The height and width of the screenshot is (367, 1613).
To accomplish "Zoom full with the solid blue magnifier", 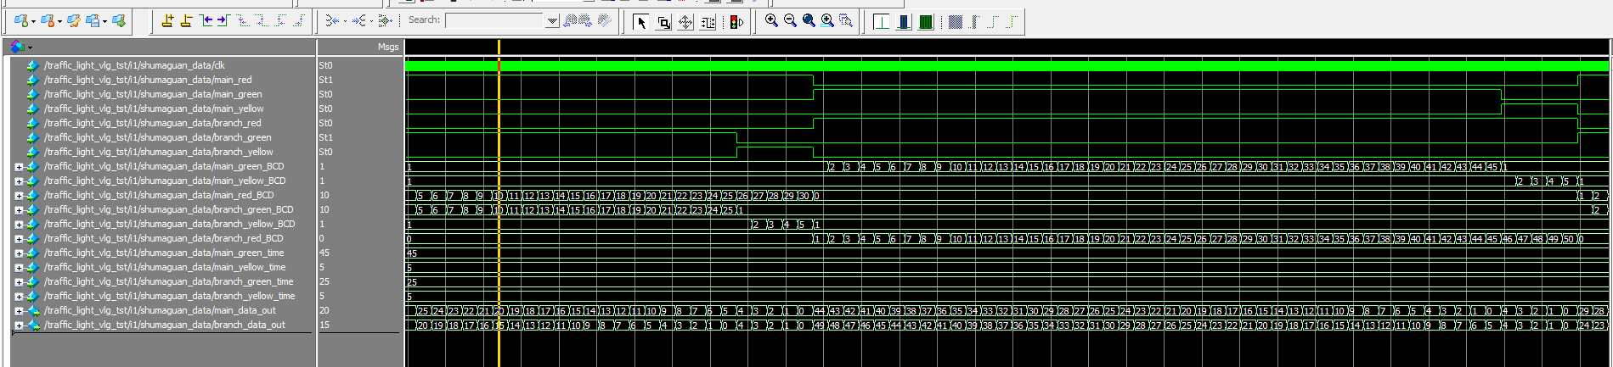I will click(x=809, y=20).
